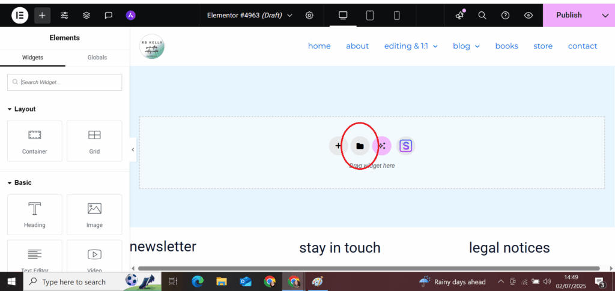Screen dimensions: 615x291
Task: Open the Notes speech bubble icon
Action: pyautogui.click(x=109, y=15)
